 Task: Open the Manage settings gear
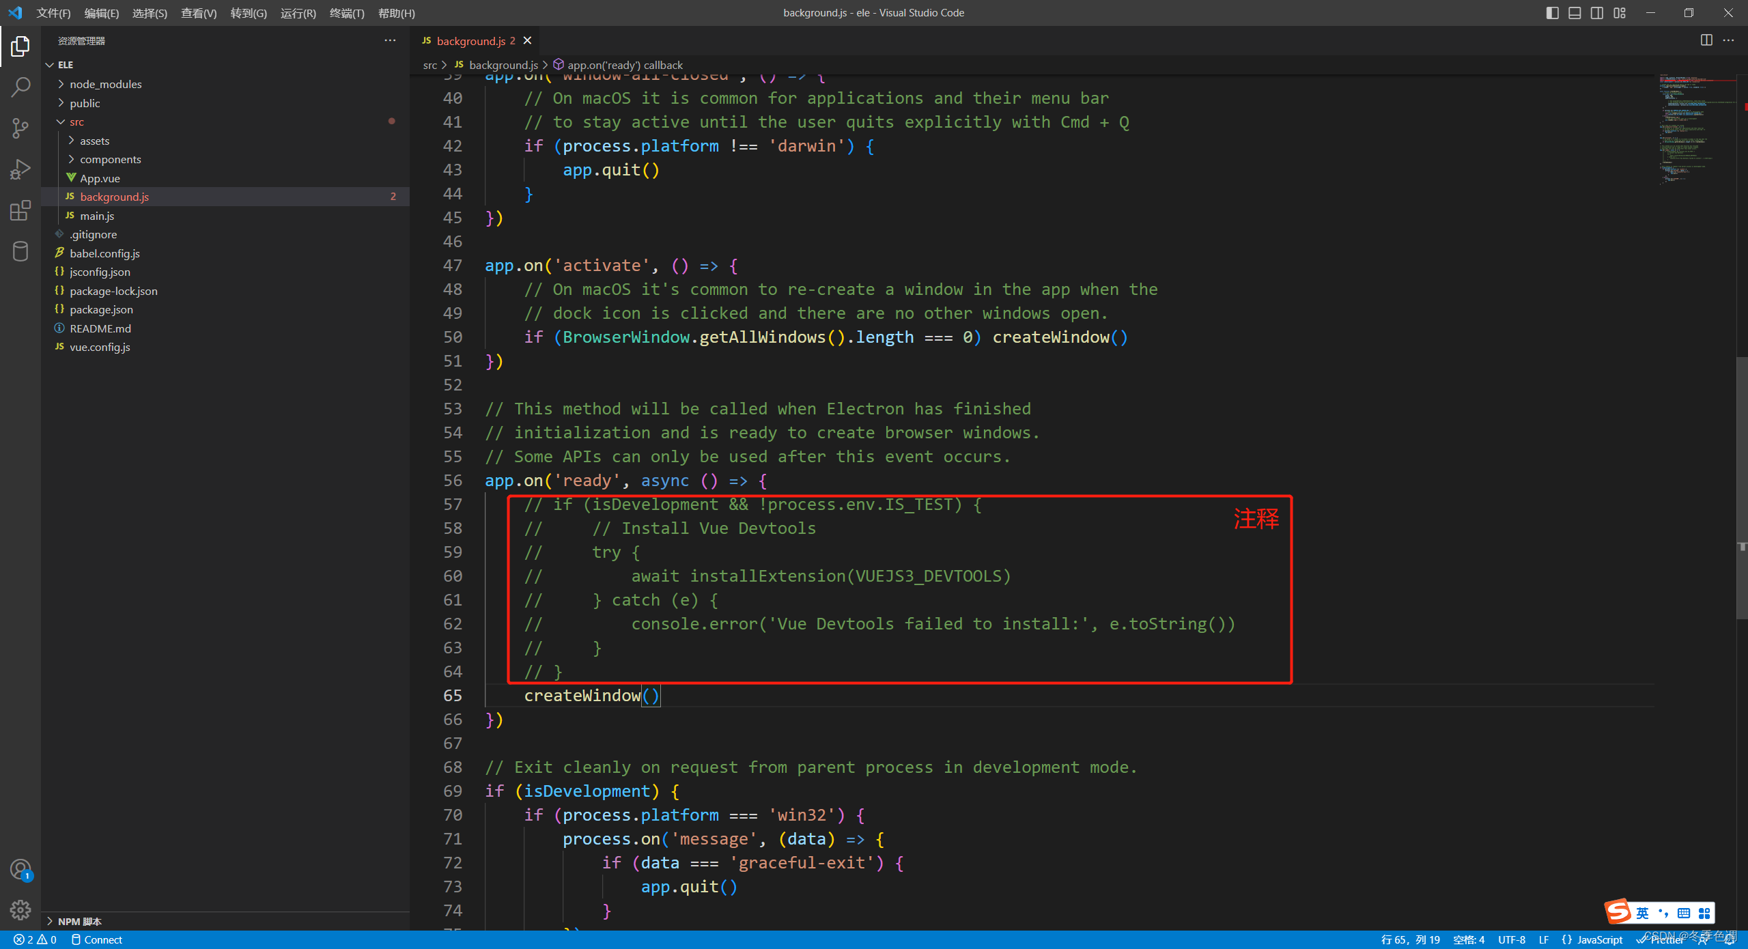click(20, 910)
